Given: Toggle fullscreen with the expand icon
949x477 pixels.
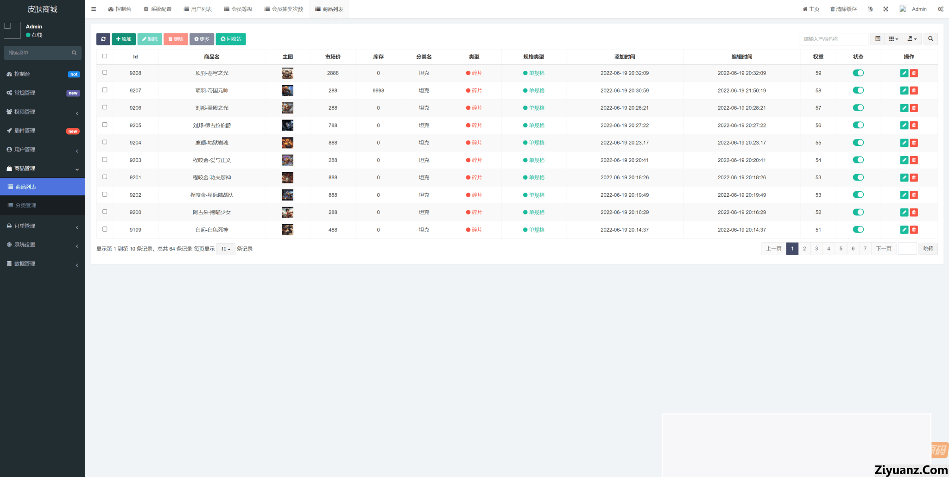Looking at the screenshot, I should click(x=886, y=9).
